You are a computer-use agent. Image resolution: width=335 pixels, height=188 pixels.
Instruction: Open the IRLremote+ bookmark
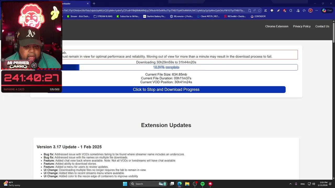[182, 16]
